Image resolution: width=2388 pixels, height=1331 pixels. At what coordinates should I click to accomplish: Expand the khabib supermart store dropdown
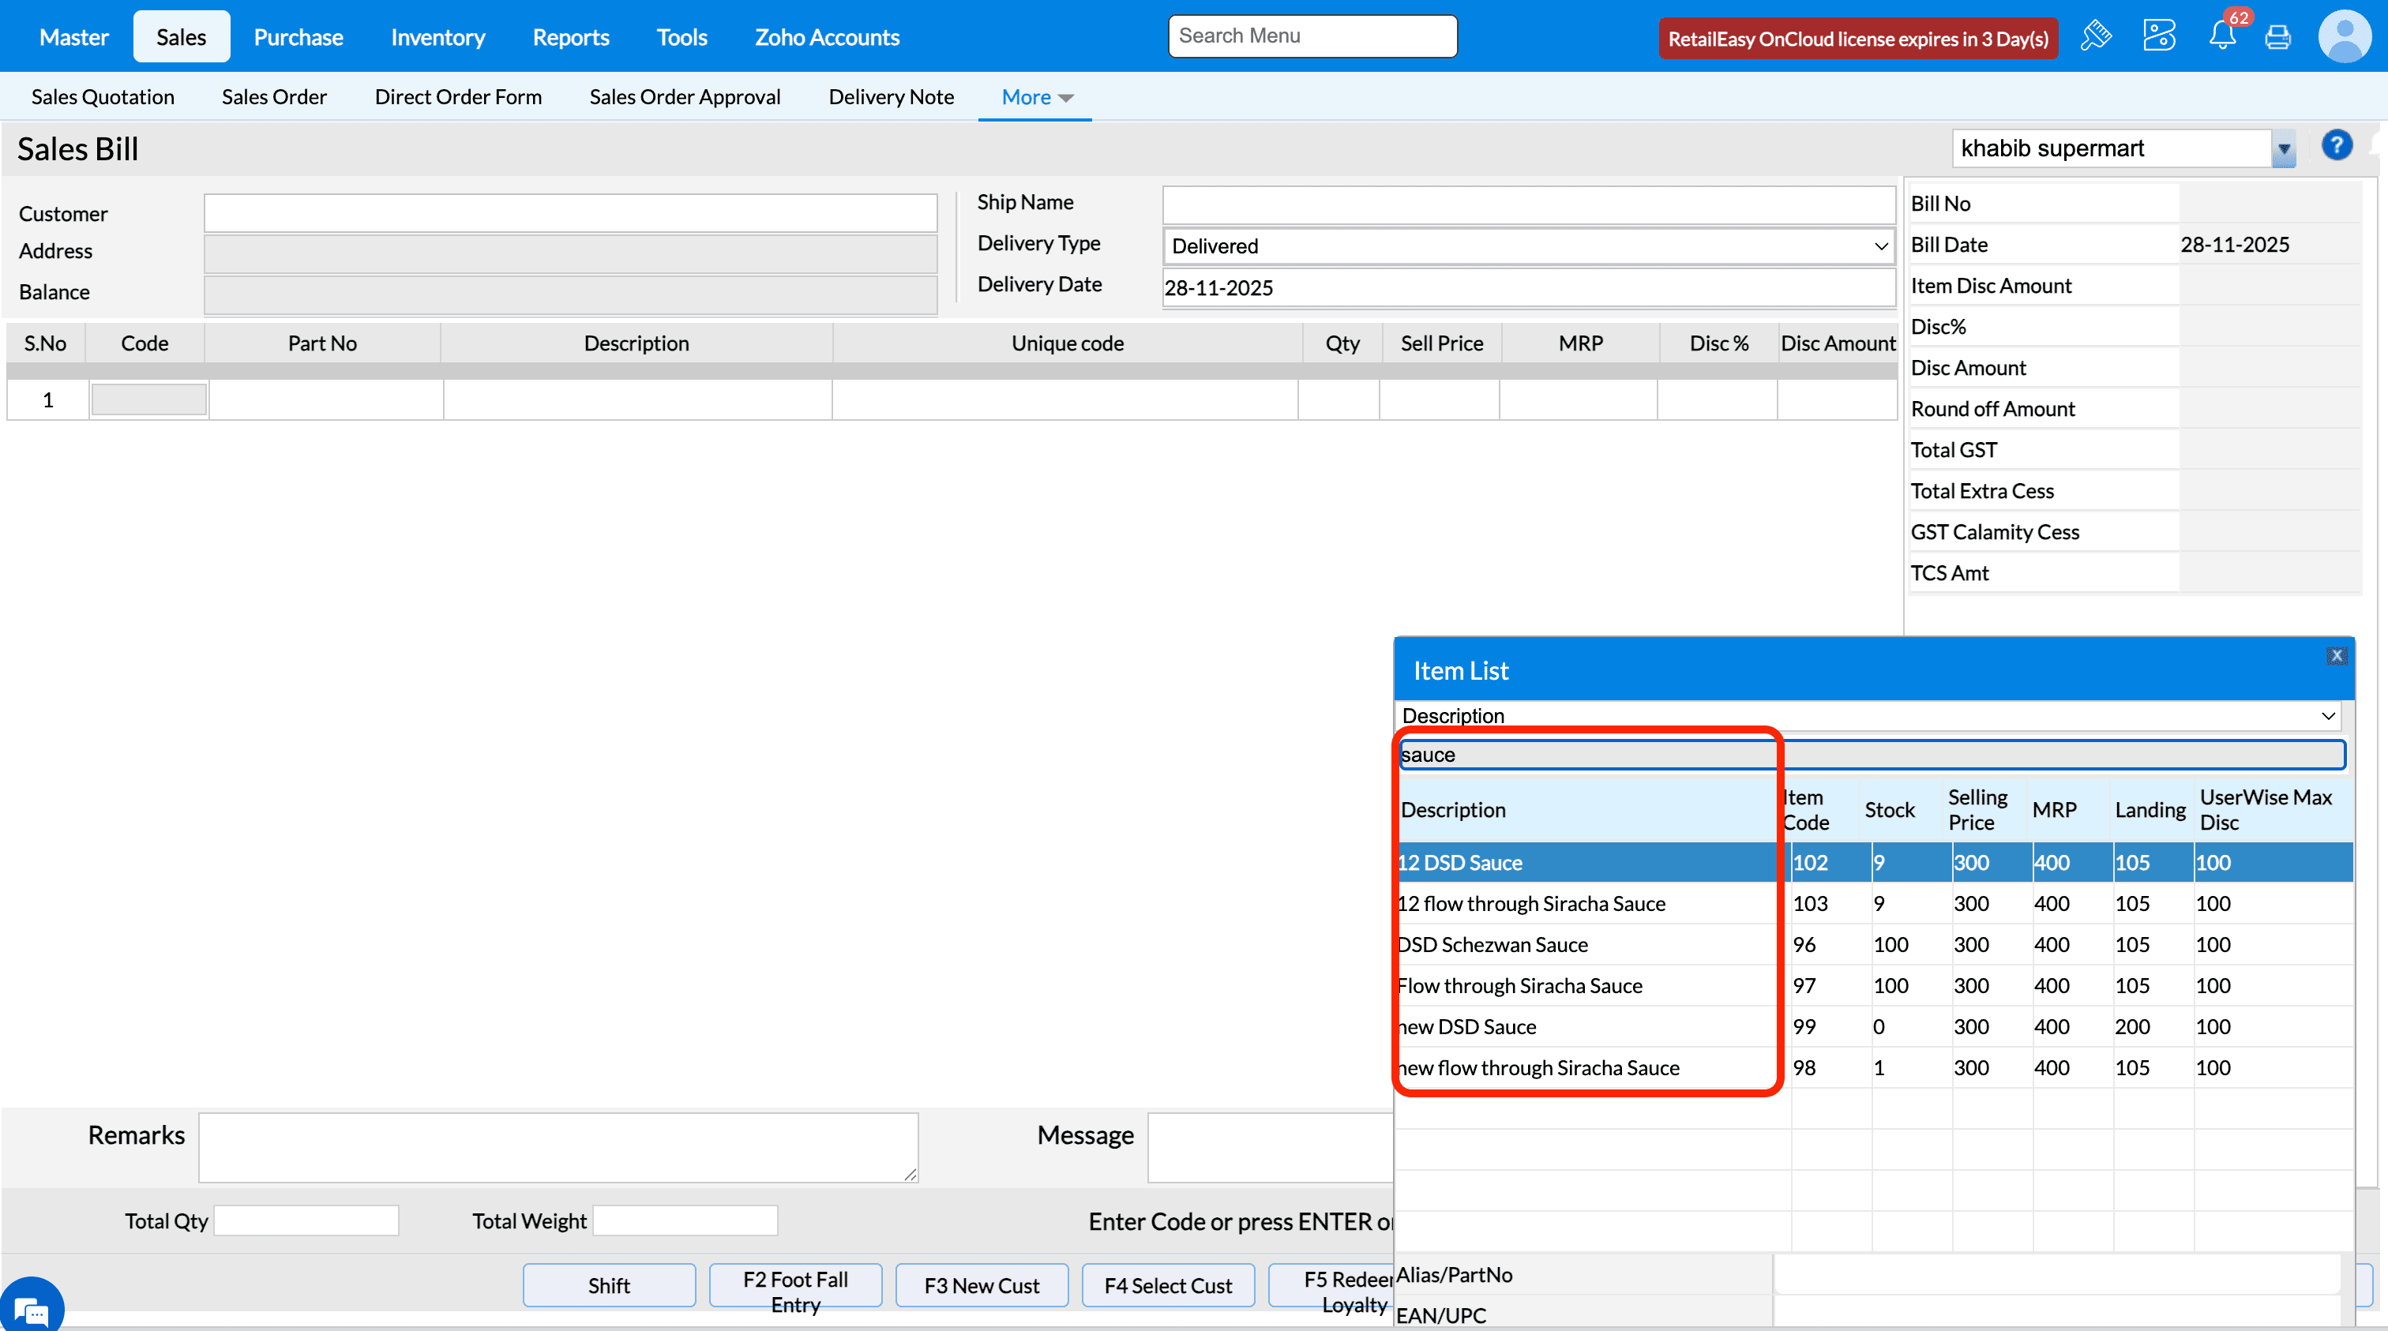point(2283,149)
